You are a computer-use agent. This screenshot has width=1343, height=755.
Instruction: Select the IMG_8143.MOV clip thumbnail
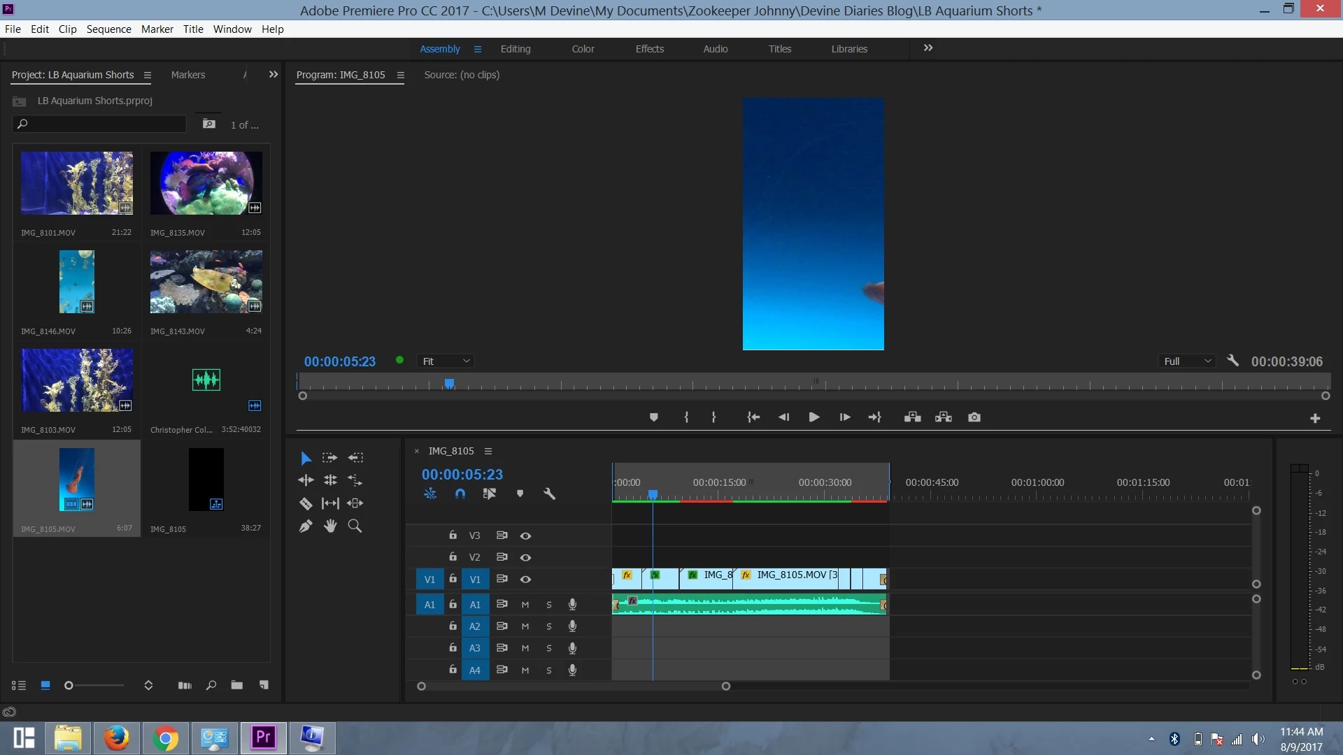[x=206, y=282]
